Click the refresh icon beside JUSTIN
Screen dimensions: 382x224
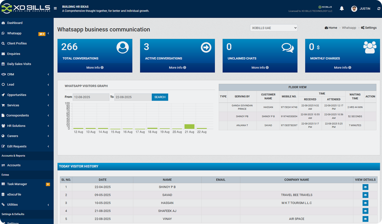tap(378, 9)
